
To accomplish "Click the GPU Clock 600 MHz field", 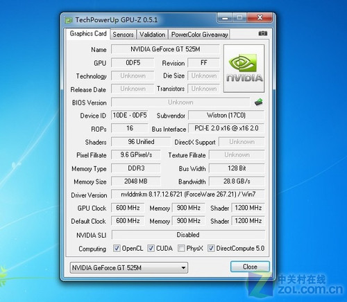I will point(128,208).
